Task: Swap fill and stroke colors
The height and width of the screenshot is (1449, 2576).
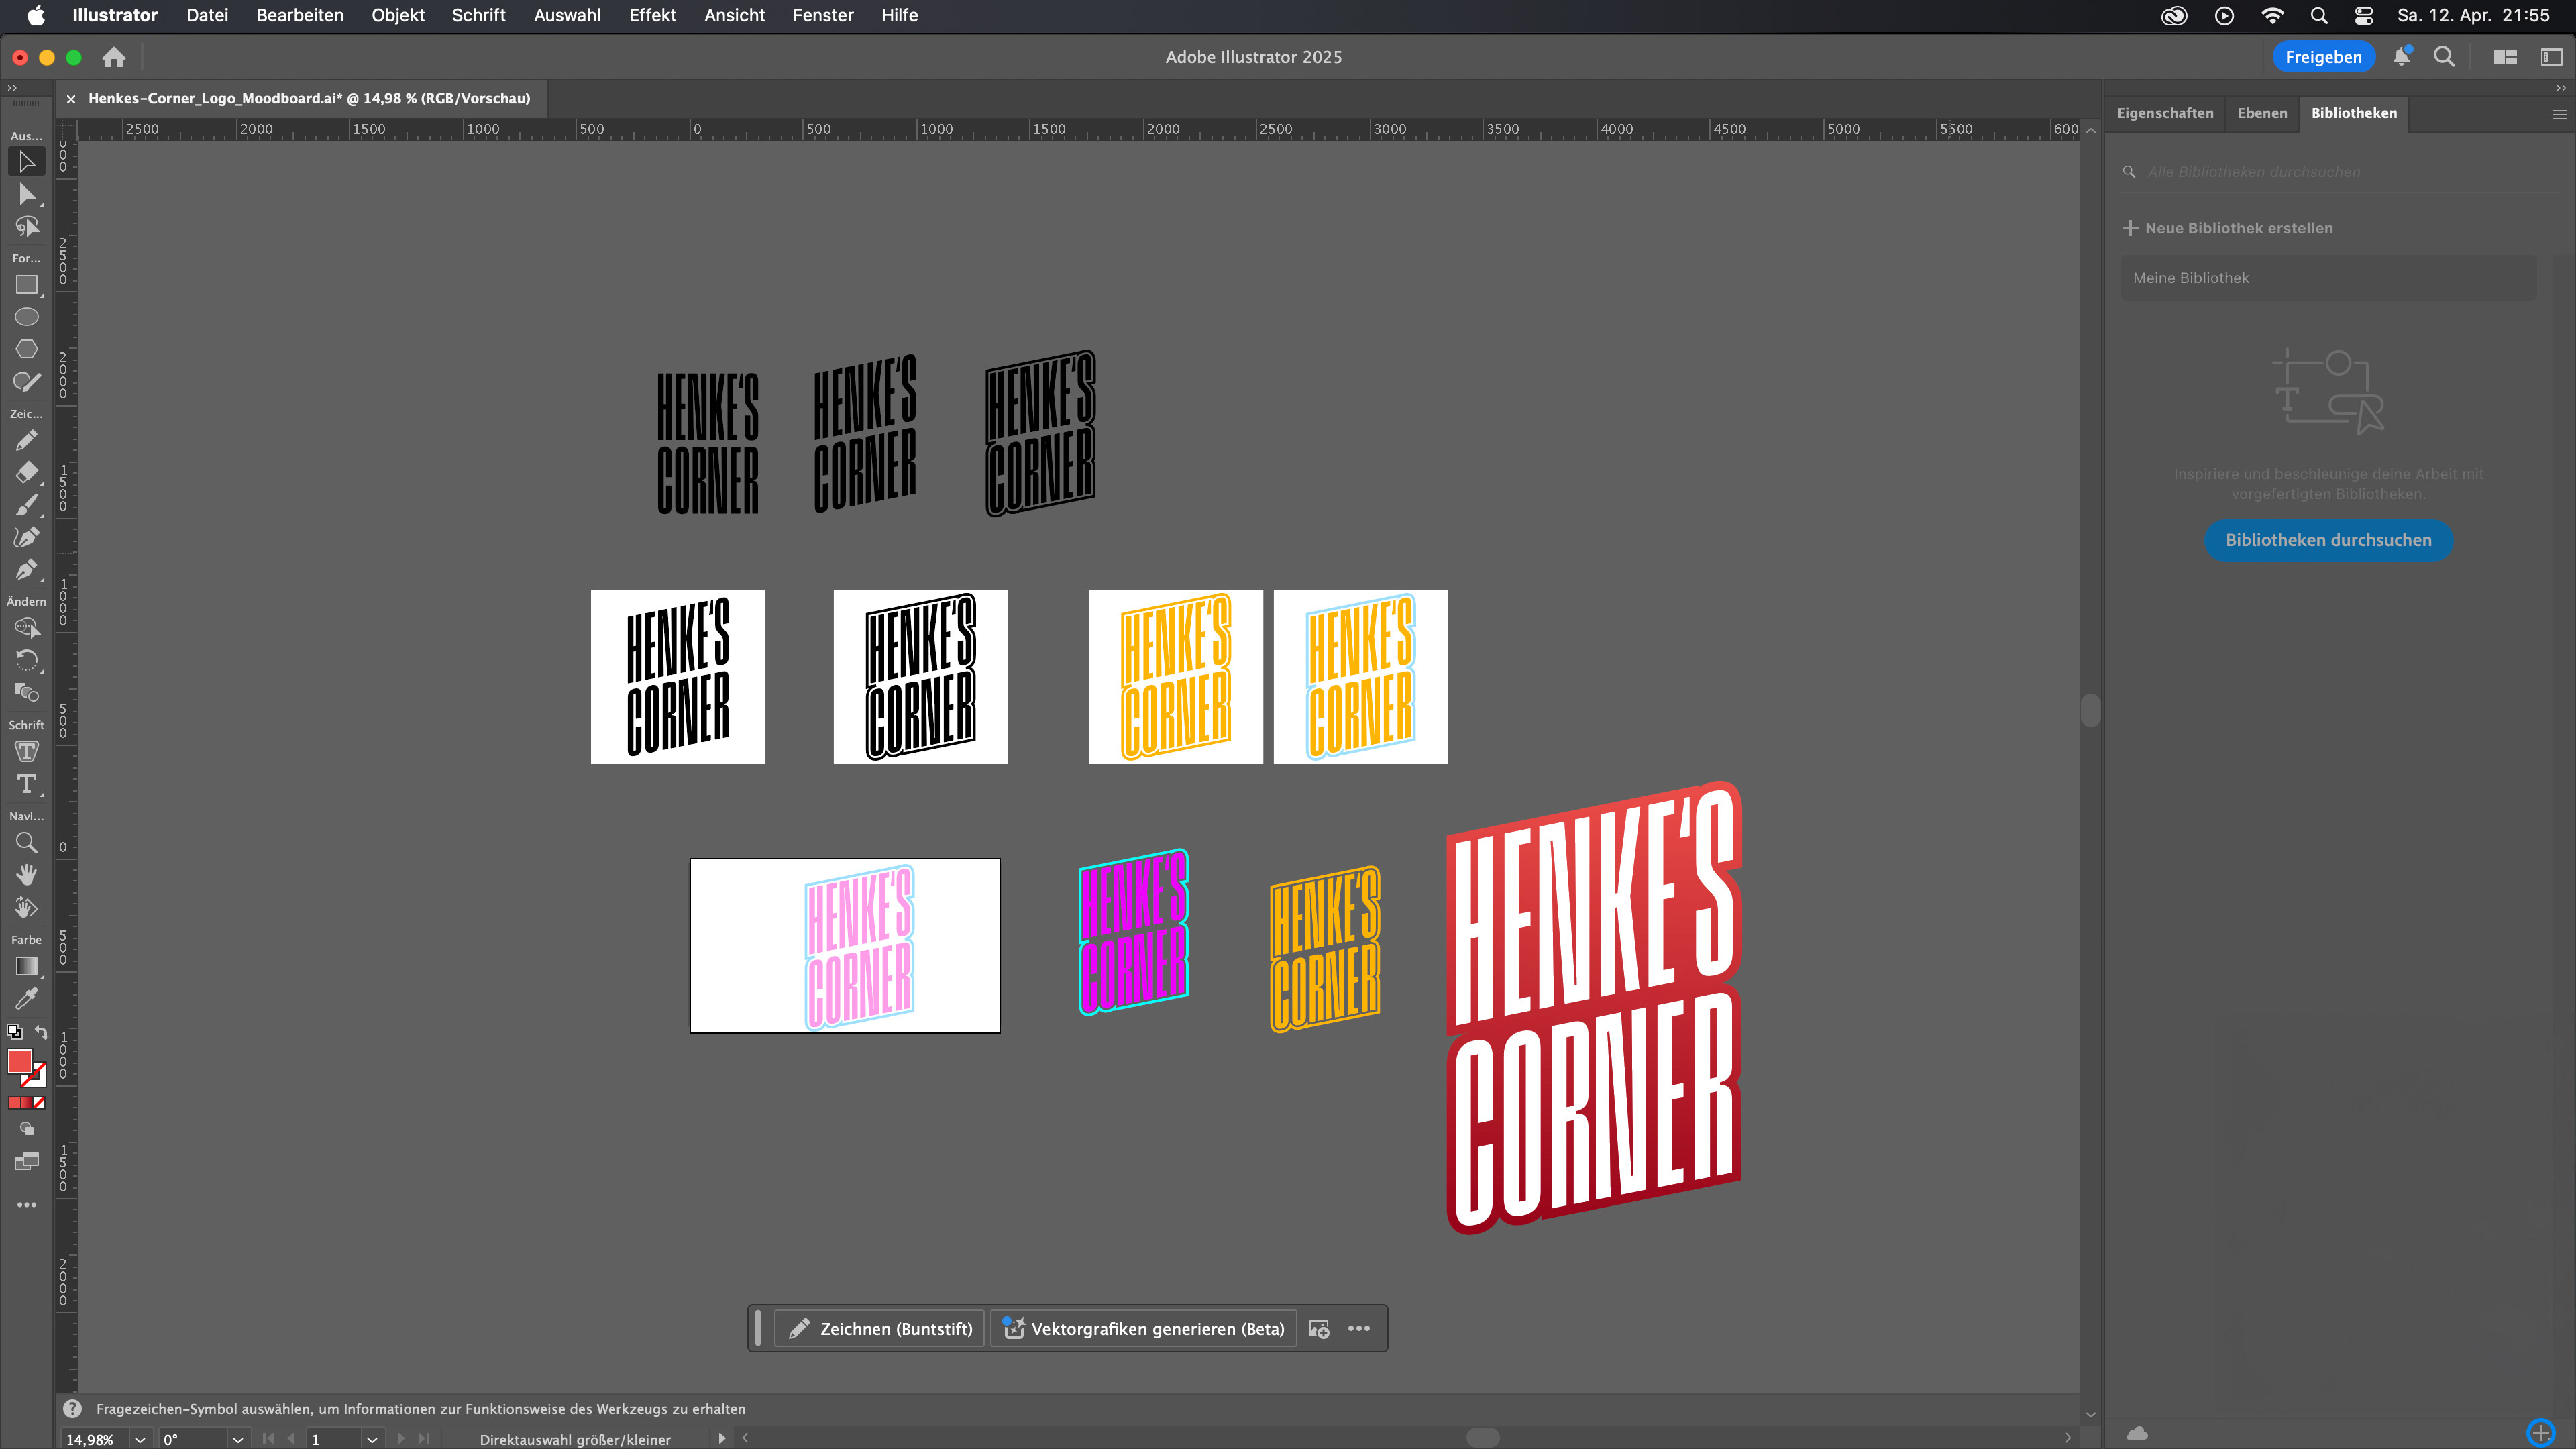Action: (41, 1032)
